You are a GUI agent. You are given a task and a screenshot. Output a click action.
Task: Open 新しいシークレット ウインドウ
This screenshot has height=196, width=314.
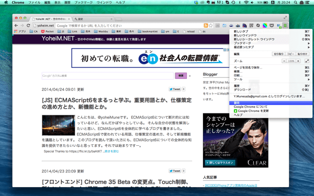271,39
